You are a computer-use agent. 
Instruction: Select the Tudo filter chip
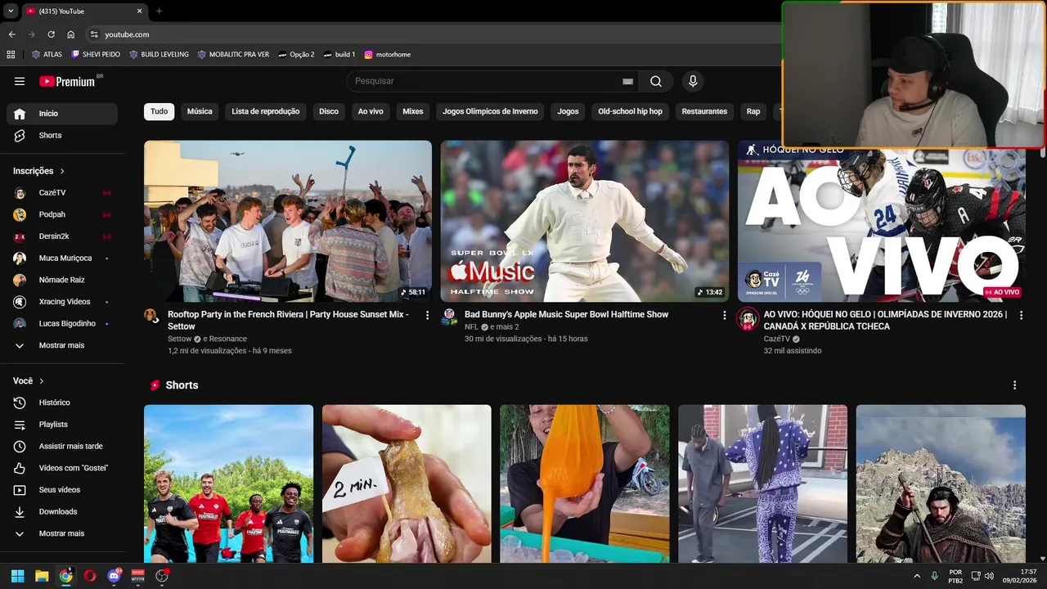[159, 111]
